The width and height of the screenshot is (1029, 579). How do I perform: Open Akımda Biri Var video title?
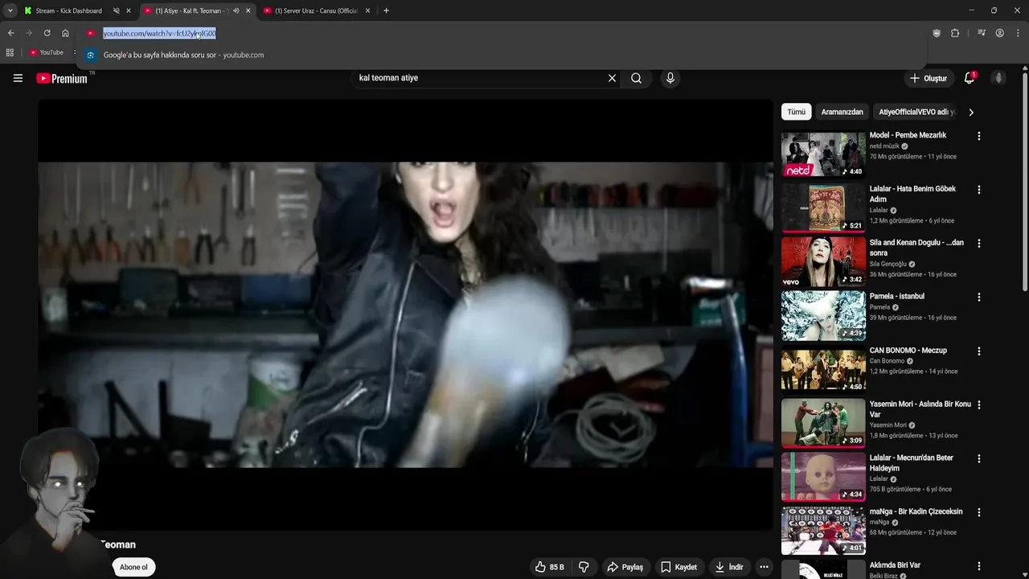click(895, 565)
